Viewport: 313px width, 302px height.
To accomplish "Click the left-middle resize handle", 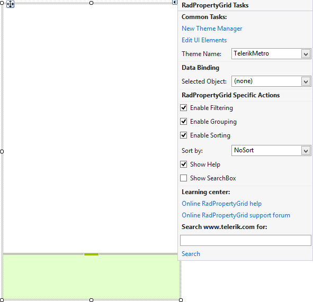I will [2, 151].
